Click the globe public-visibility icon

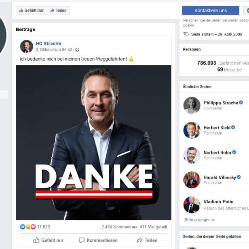coord(77,50)
